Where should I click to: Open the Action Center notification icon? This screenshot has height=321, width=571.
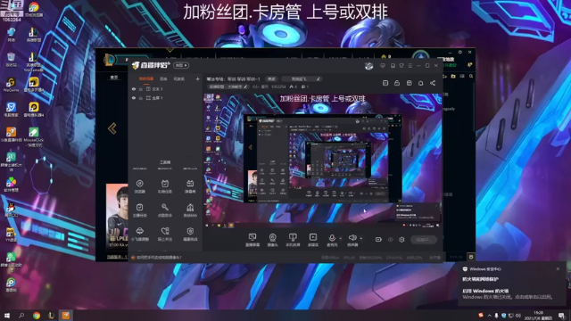[562, 316]
